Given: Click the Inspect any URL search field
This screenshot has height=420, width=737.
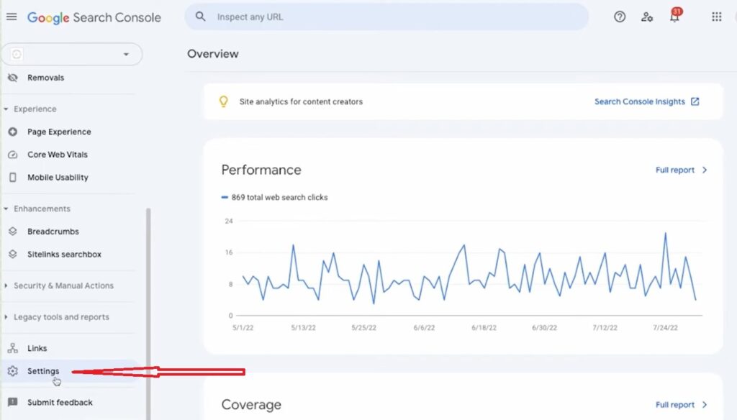Looking at the screenshot, I should click(386, 17).
